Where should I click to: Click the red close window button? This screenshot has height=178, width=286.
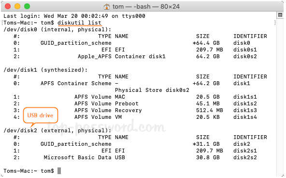pos(8,6)
